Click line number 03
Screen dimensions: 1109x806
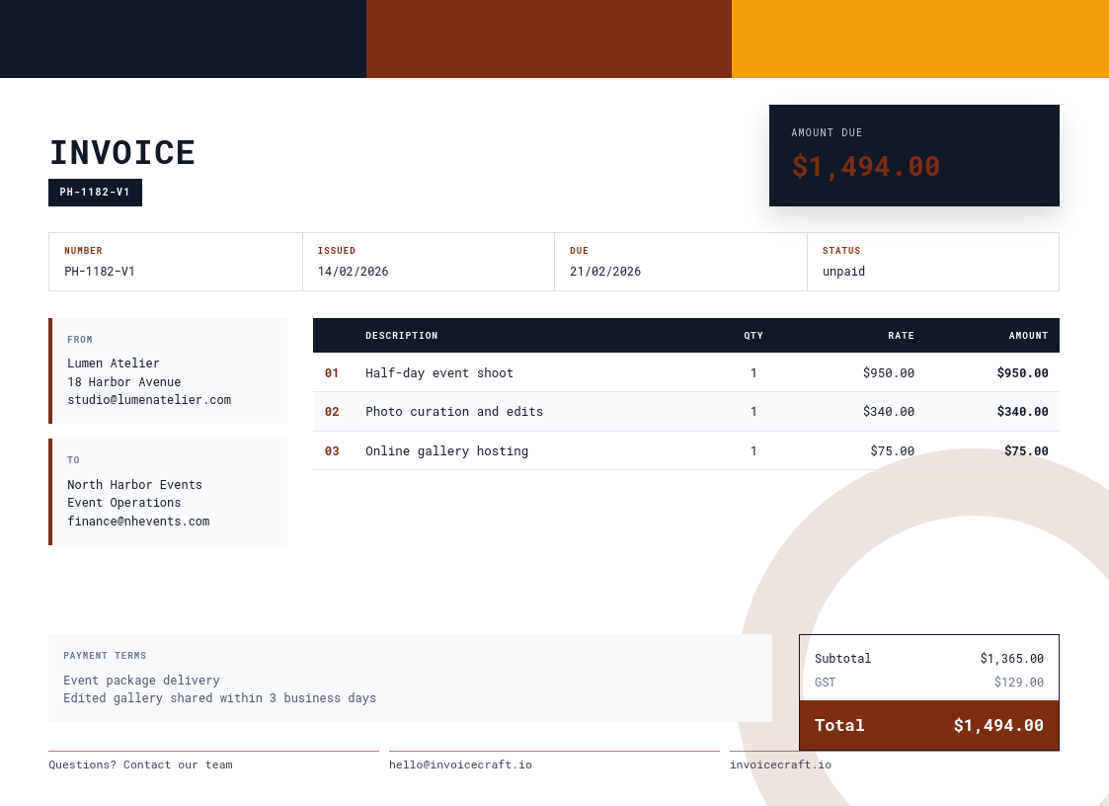click(x=332, y=451)
